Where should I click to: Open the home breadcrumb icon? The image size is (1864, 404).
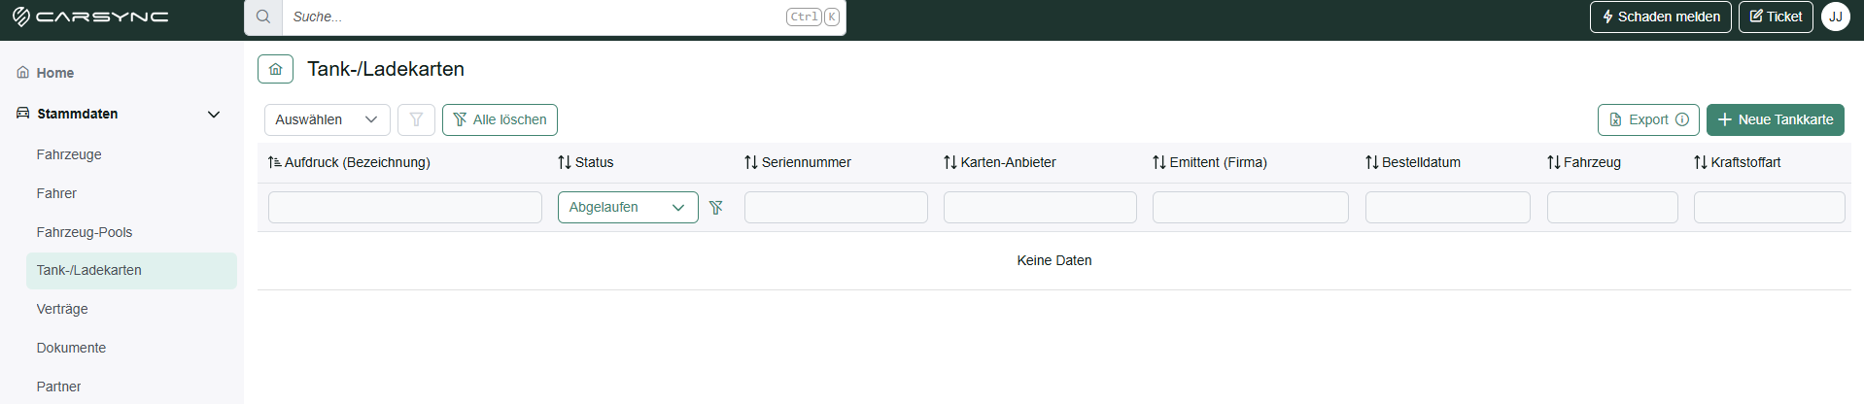coord(276,69)
